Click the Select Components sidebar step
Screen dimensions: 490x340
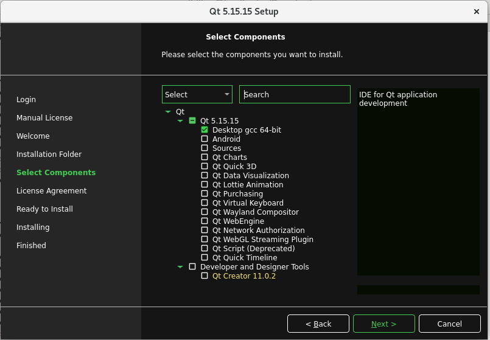56,172
